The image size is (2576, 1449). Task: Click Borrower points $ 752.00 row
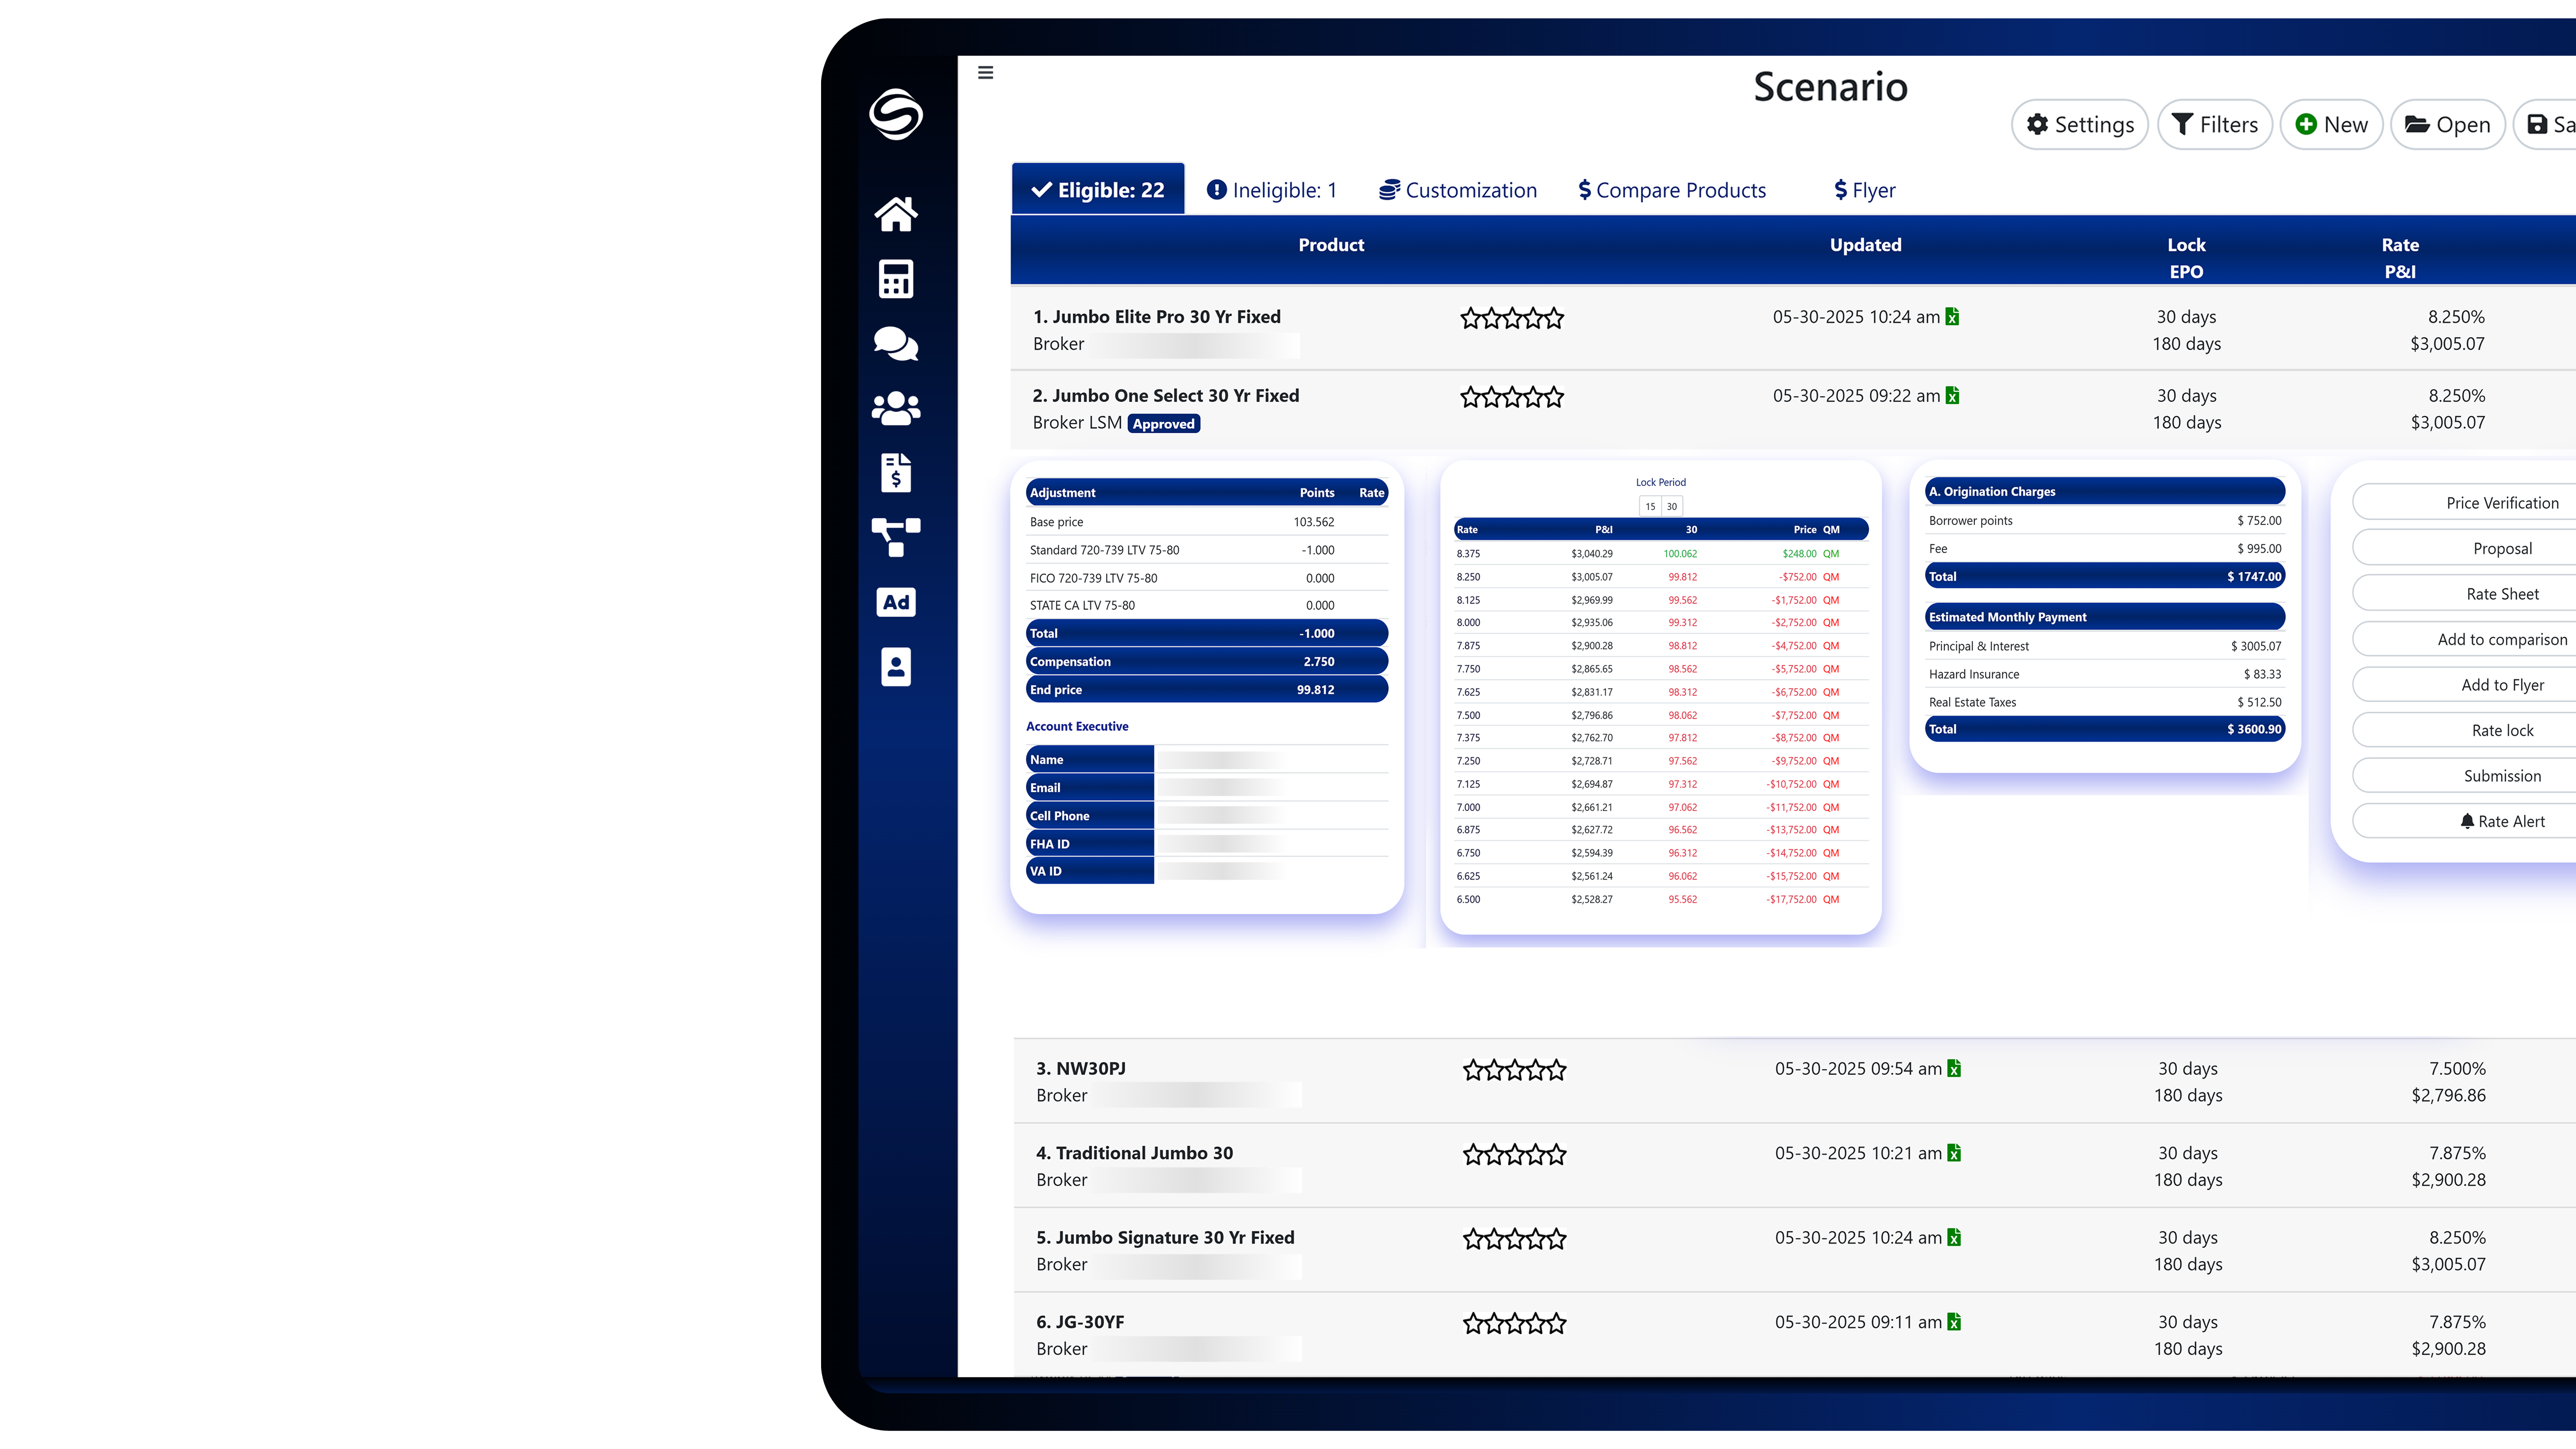coord(2105,521)
